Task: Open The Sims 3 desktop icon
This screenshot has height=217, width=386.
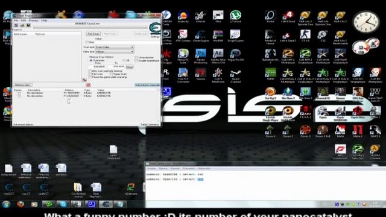Action: [305, 93]
